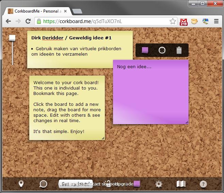
Task: Click the purple note icon in bottom bar
Action: tap(137, 184)
